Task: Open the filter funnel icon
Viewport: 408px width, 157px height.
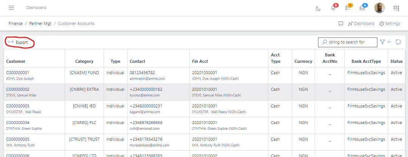Action: click(382, 42)
